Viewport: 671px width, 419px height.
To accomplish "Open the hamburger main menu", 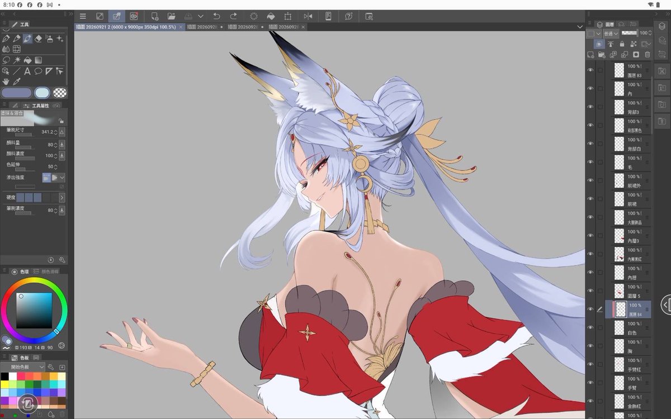I will coord(83,16).
